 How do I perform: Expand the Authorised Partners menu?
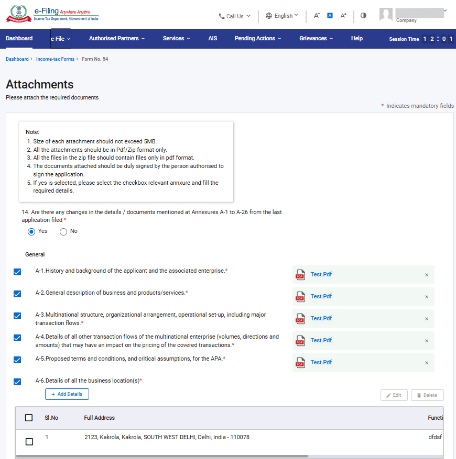(x=116, y=39)
